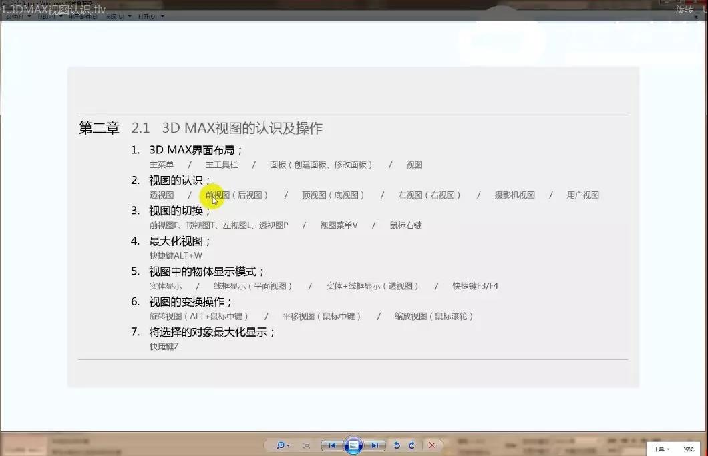Viewport: 708px width, 456px height.
Task: Click the text 鼠标右键
Action: coord(406,225)
